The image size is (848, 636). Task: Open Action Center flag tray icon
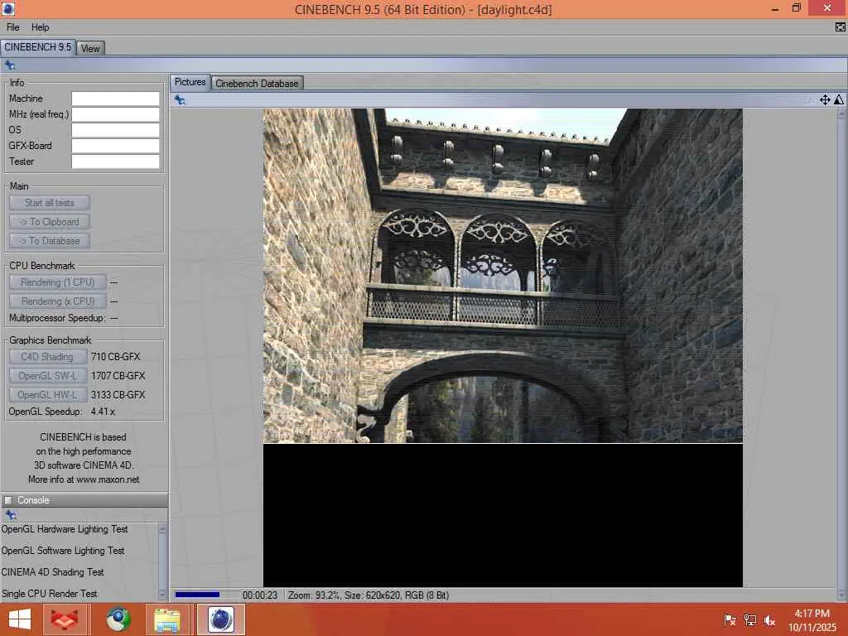(x=730, y=620)
